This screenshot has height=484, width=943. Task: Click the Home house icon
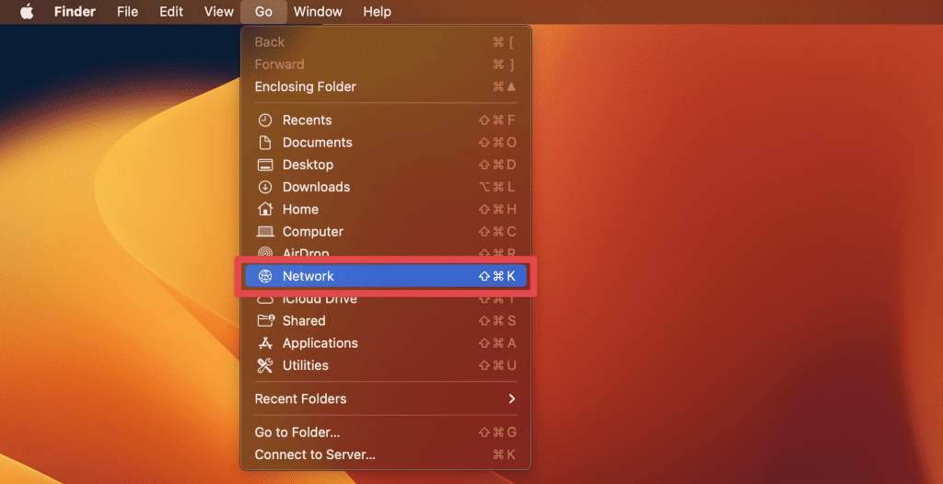click(x=265, y=209)
